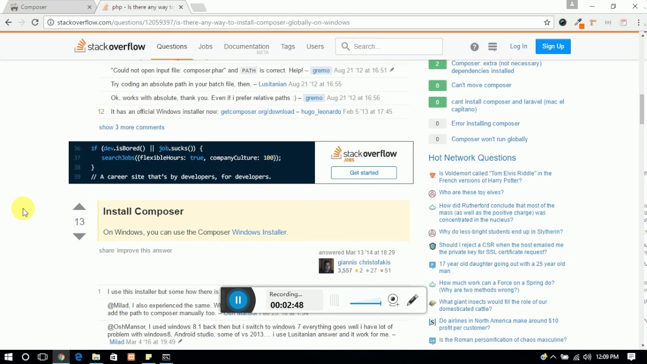This screenshot has width=647, height=364.
Task: Downvote the Install Composer answer
Action: point(79,236)
